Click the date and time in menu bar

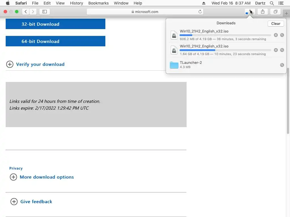point(231,3)
